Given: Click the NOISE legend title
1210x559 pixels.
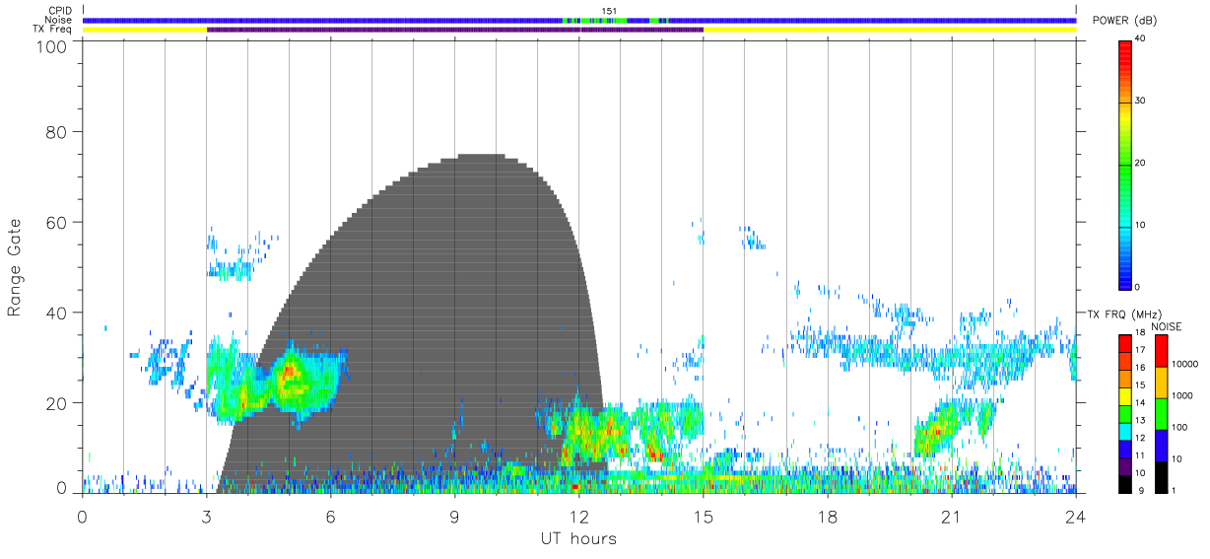Looking at the screenshot, I should coord(1168,326).
